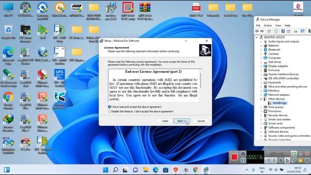Click the volume icon in the system tray
This screenshot has width=311, height=175.
(276, 170)
